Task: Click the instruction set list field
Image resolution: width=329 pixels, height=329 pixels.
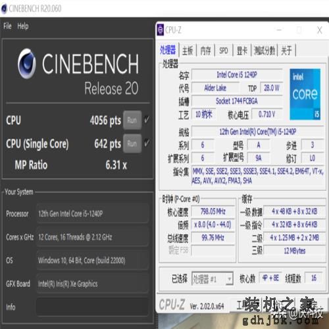Action: [x=258, y=176]
